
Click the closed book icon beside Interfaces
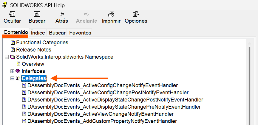(x=18, y=71)
